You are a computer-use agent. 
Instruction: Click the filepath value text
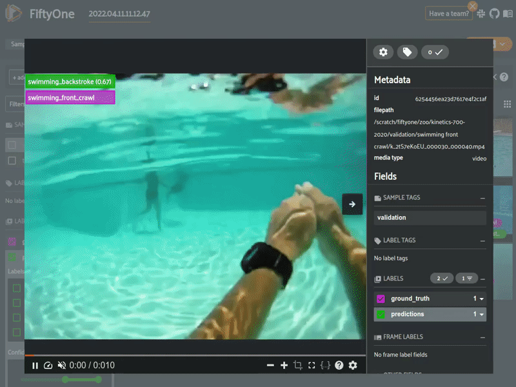[x=429, y=134]
